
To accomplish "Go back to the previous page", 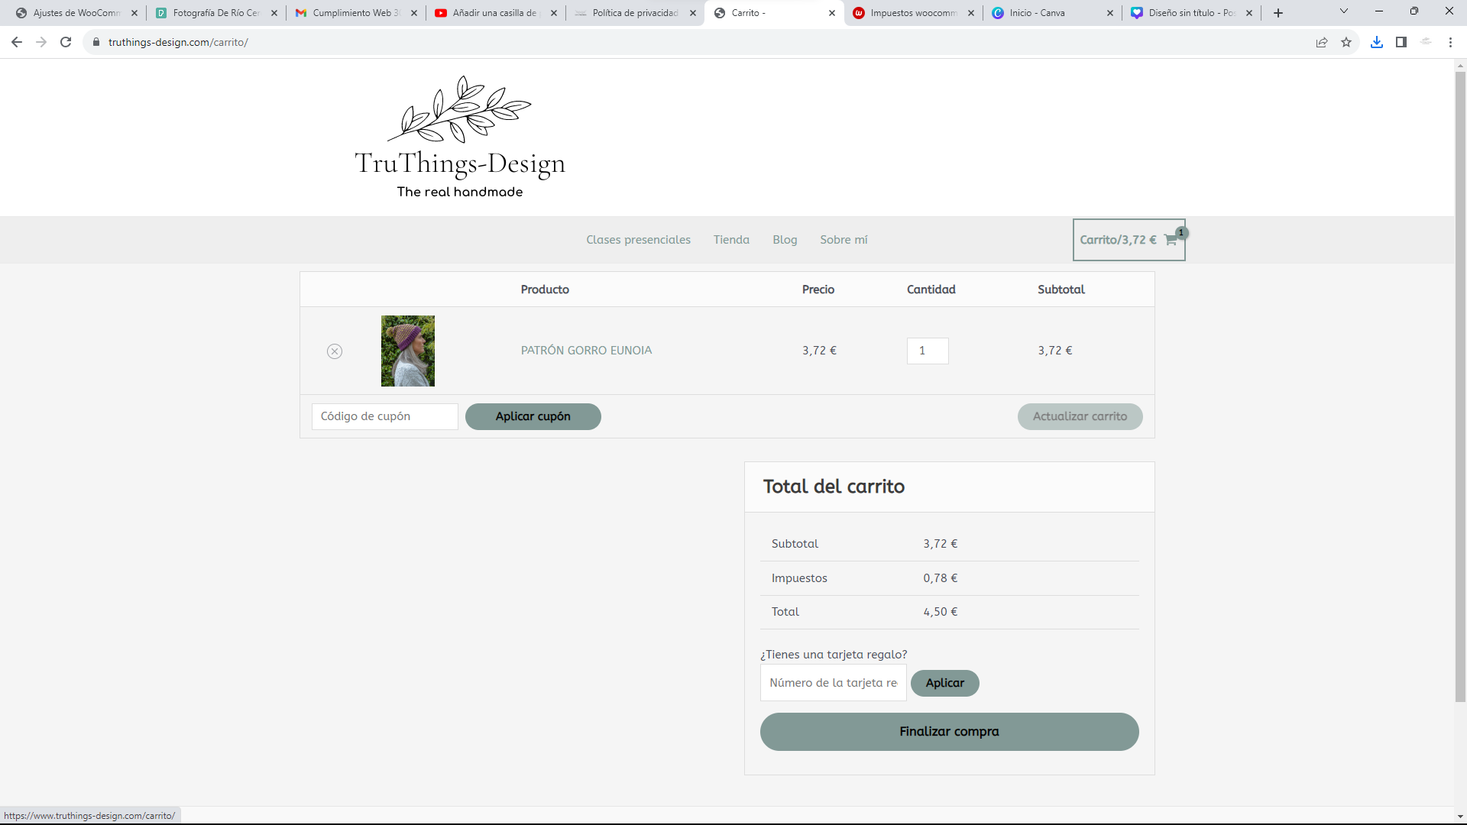I will [17, 42].
